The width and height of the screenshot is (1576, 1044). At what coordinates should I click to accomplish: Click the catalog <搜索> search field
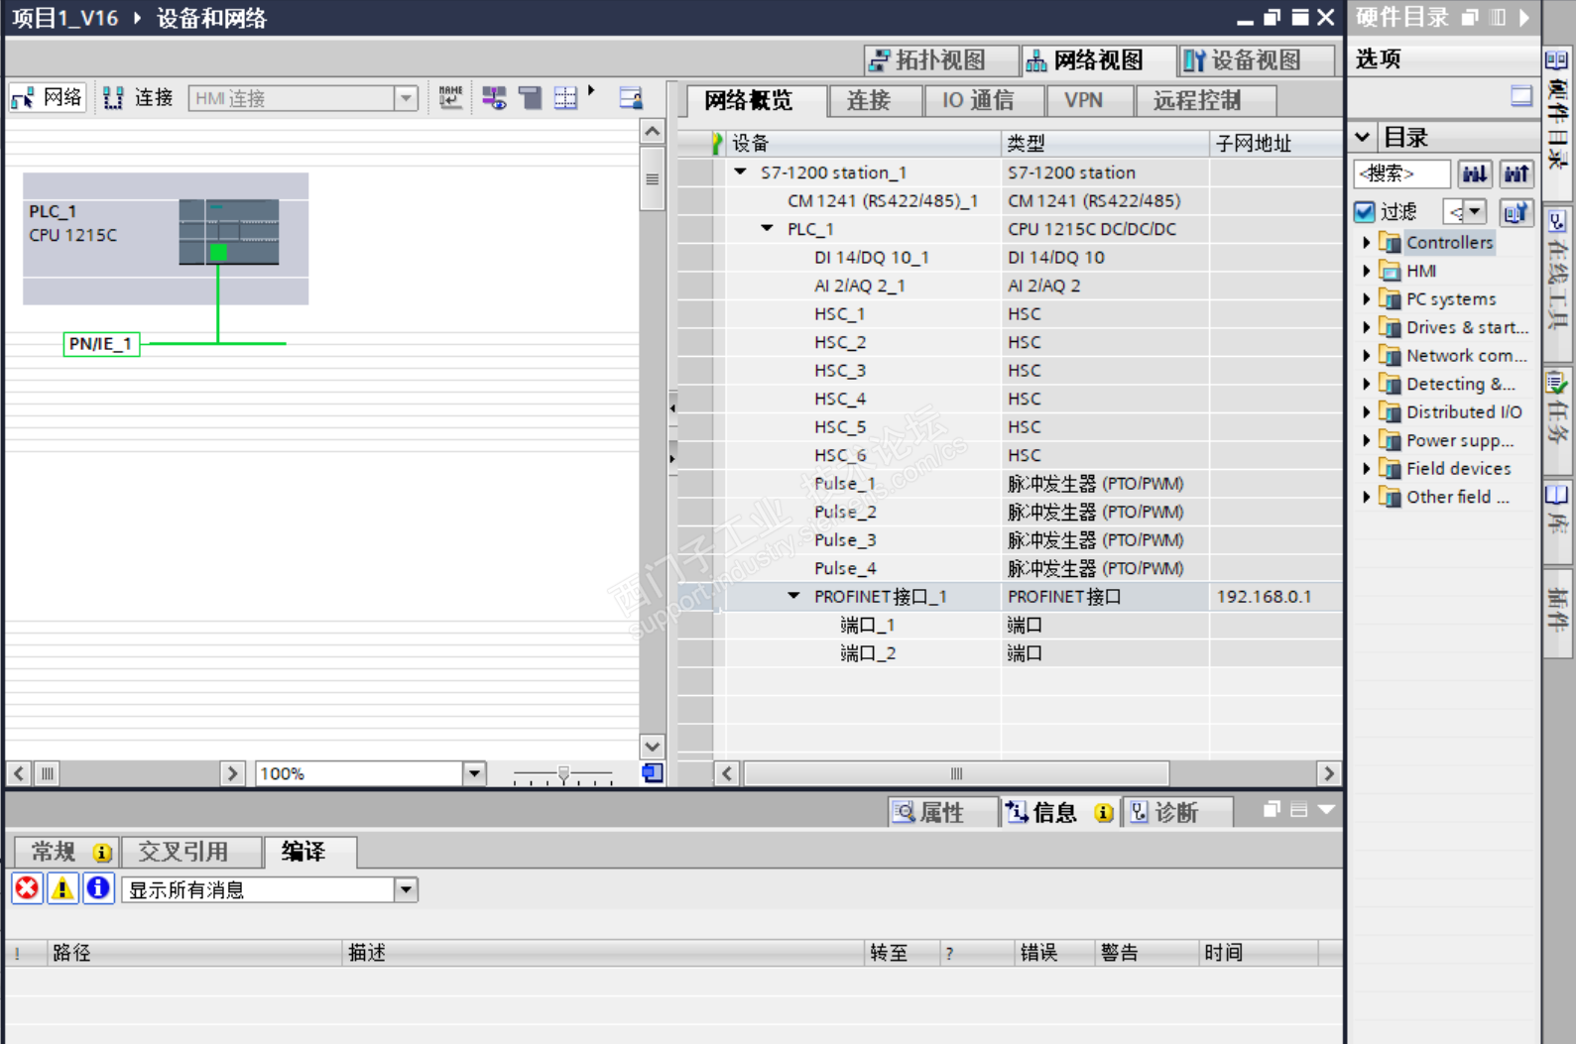click(1401, 174)
